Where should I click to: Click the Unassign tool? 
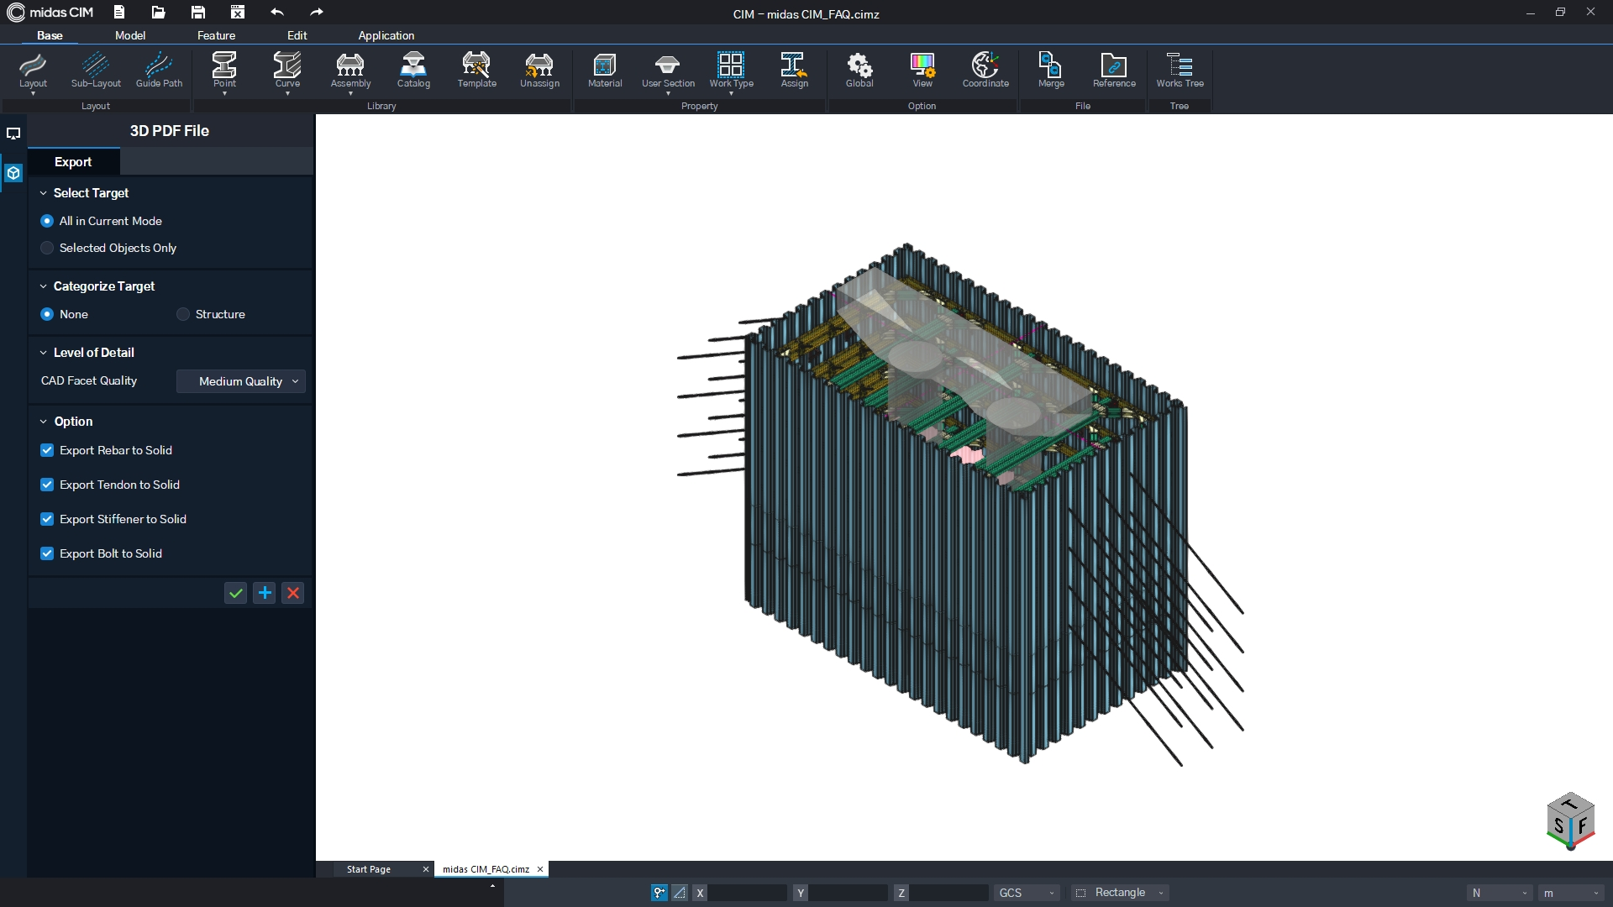(x=539, y=71)
